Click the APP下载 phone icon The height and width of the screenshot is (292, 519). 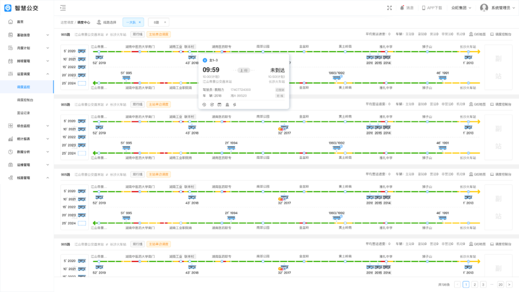click(x=424, y=8)
